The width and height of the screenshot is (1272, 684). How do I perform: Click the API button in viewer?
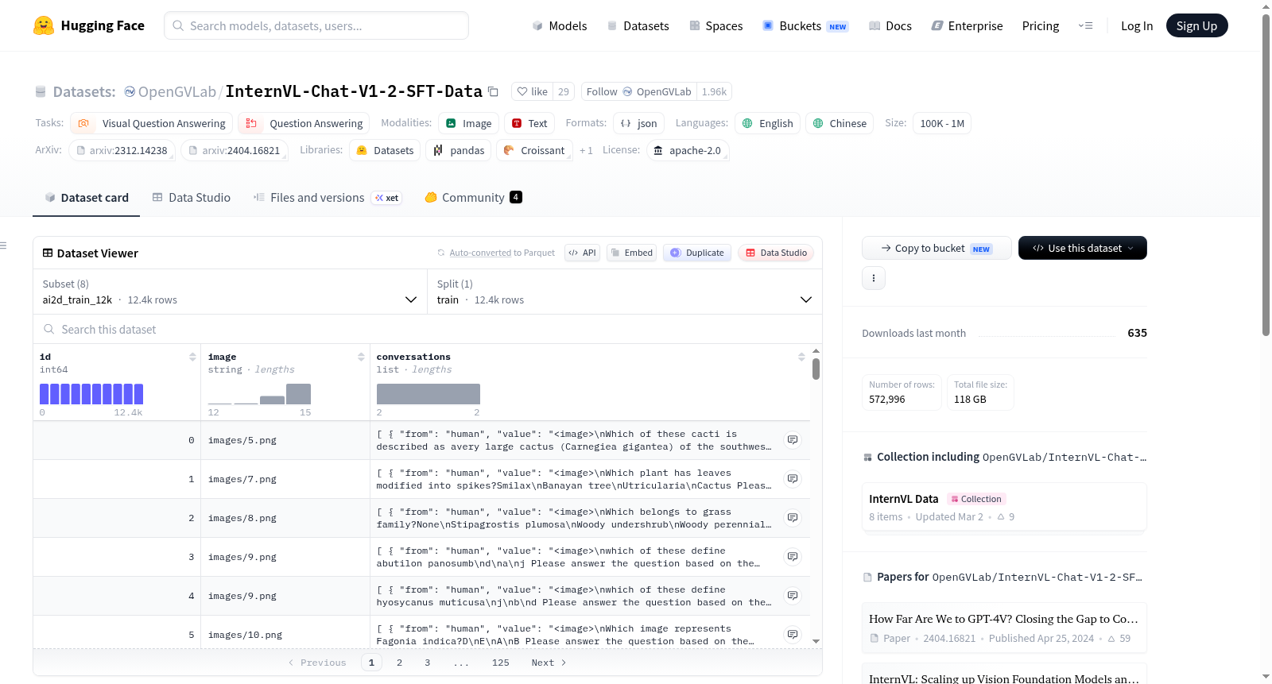coord(582,253)
